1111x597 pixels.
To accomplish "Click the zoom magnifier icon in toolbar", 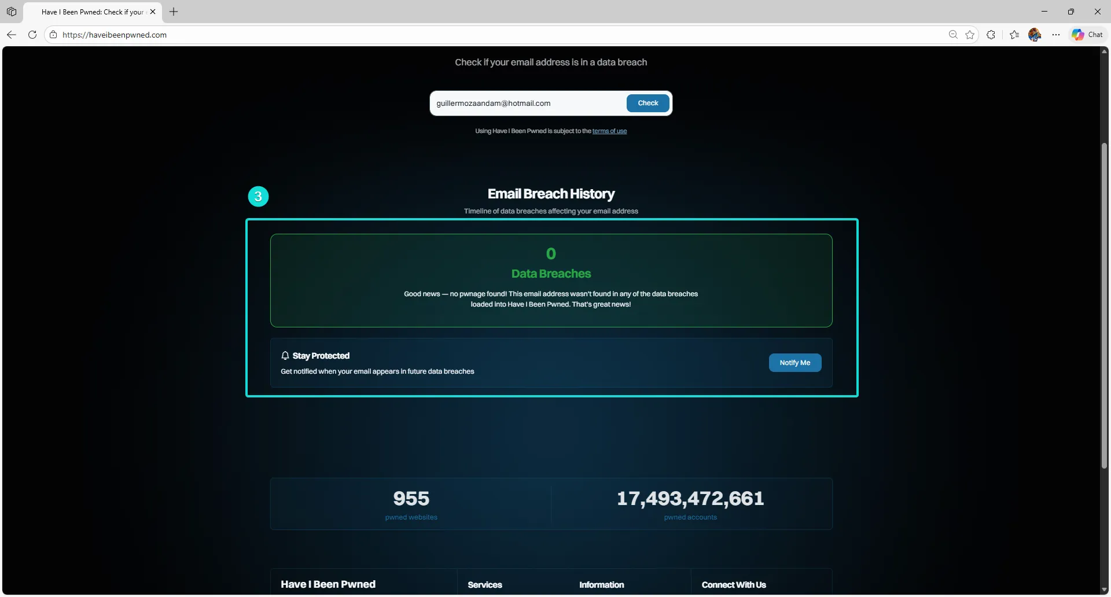I will point(953,35).
